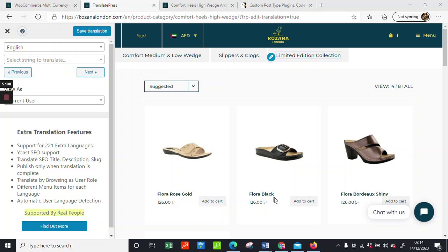The height and width of the screenshot is (252, 448).
Task: Click Flora Black sandal image
Action: (x=279, y=151)
